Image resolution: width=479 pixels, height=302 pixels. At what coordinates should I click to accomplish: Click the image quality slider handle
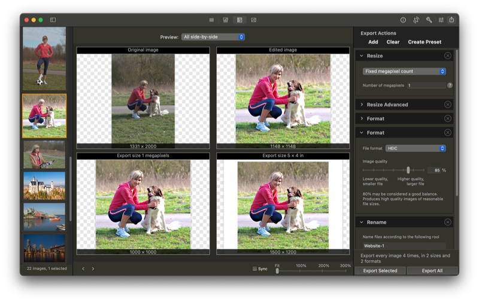click(x=408, y=170)
